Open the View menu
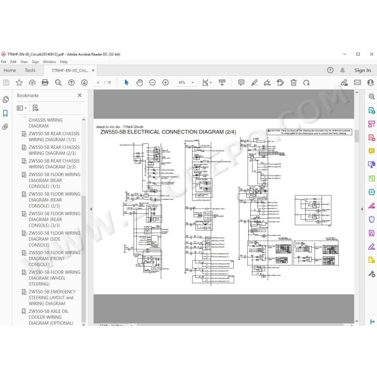This screenshot has height=377, width=377. coord(24,62)
